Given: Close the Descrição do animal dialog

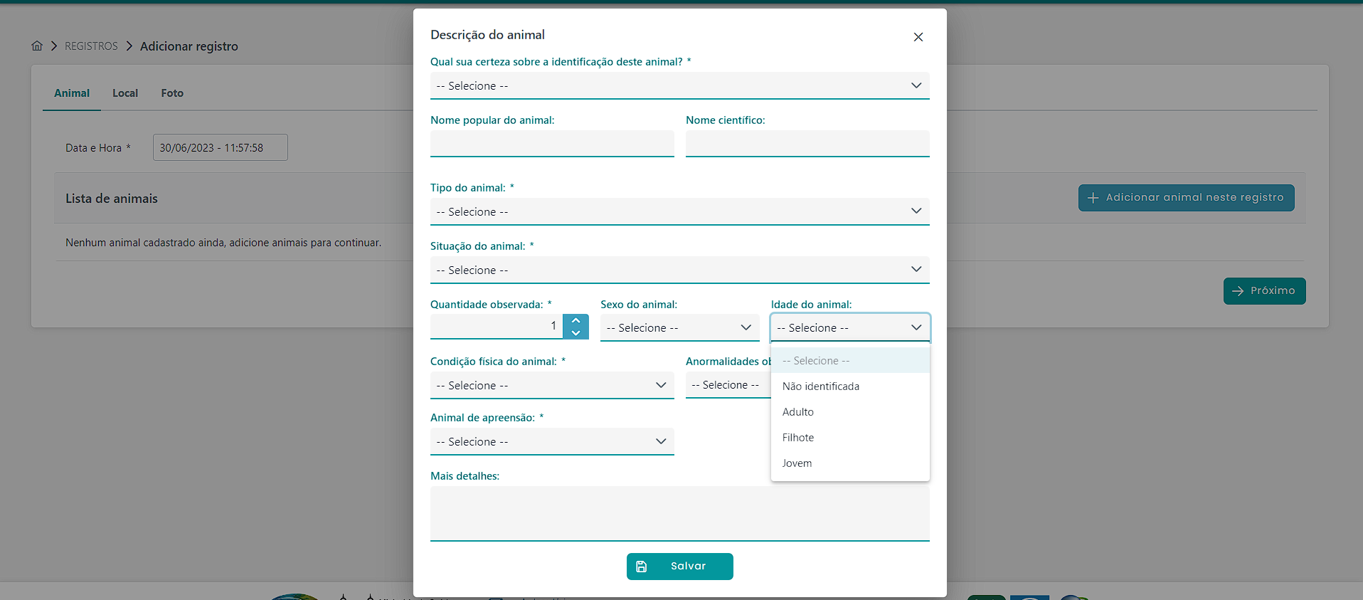Looking at the screenshot, I should coord(918,37).
